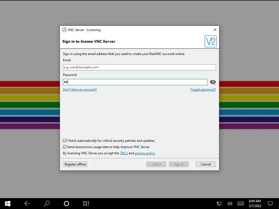This screenshot has height=209, width=279.
Task: Uncheck automatic security patches and updates
Action: tap(65, 141)
